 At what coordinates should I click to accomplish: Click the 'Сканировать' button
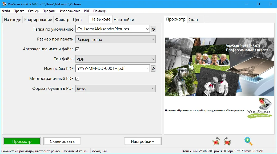tap(62, 141)
